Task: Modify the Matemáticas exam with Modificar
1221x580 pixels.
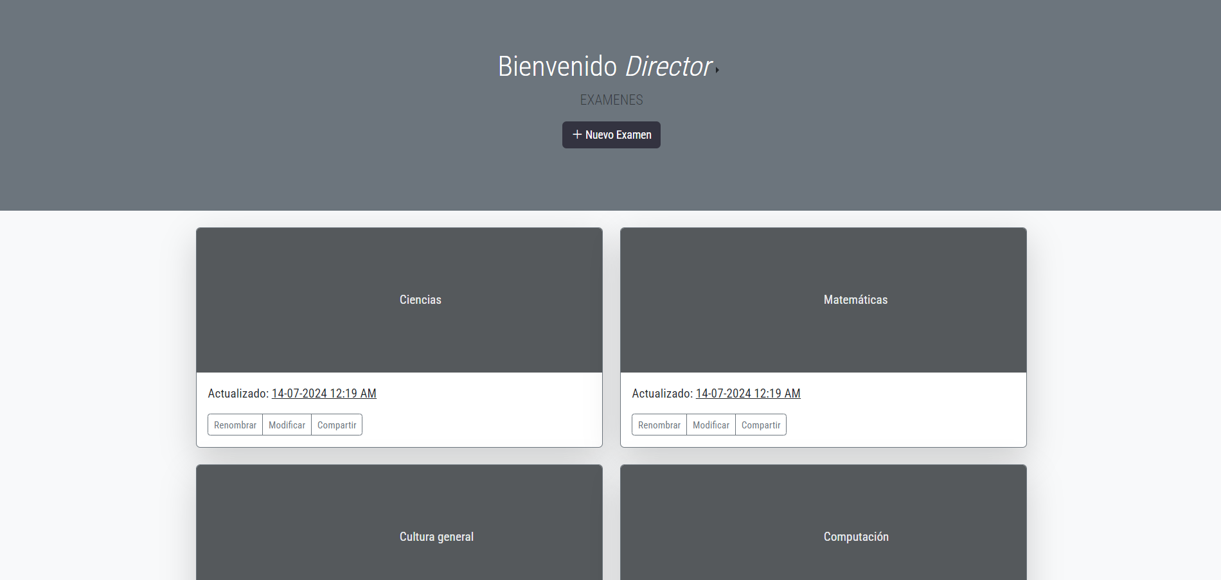Action: pos(711,425)
